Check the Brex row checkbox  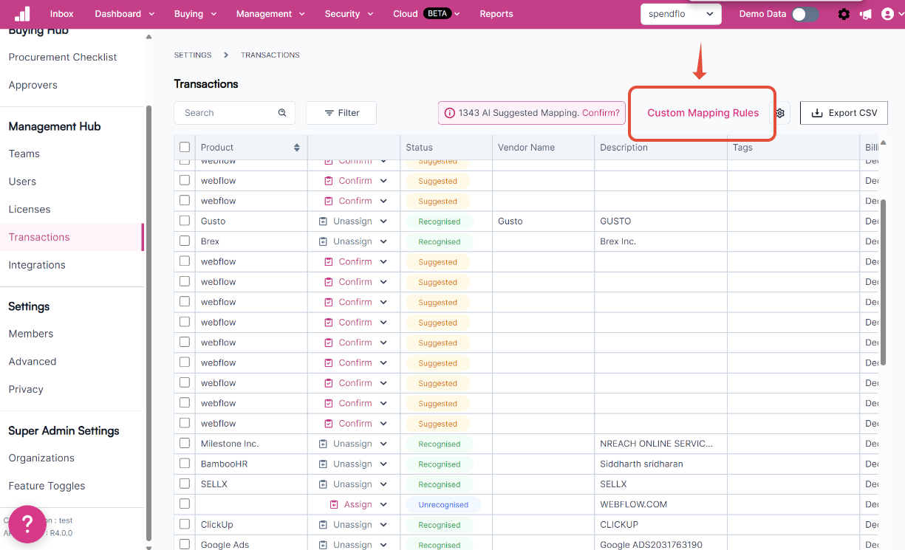pos(185,241)
